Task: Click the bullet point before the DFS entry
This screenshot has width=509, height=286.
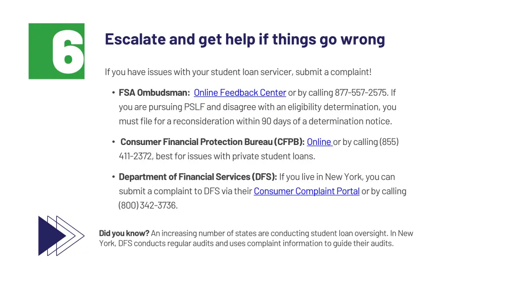Action: pyautogui.click(x=114, y=177)
